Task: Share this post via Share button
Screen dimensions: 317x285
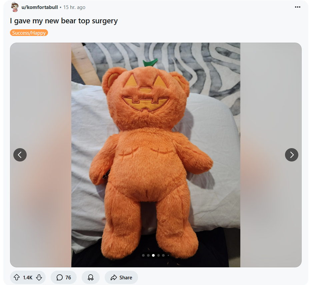Action: (x=121, y=277)
